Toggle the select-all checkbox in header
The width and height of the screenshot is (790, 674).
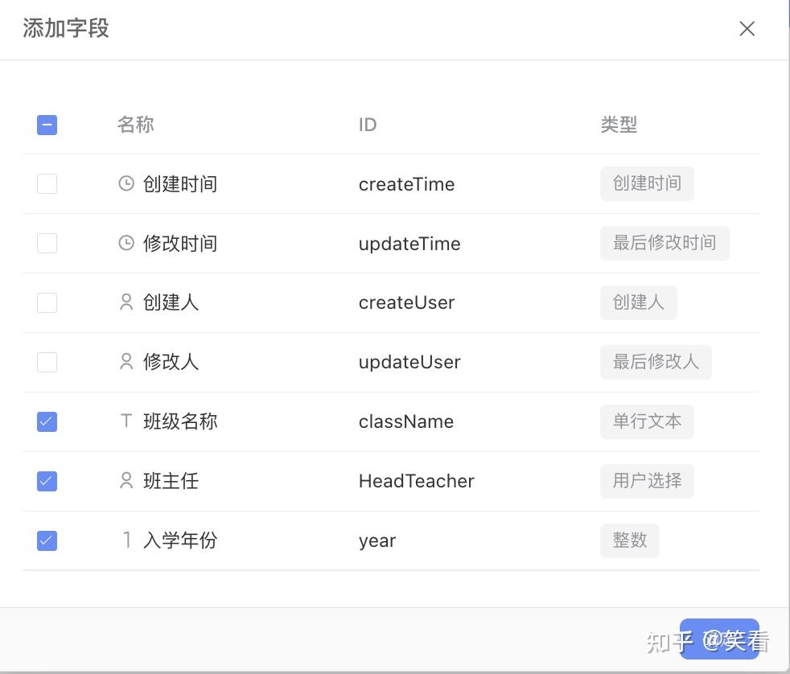coord(47,125)
